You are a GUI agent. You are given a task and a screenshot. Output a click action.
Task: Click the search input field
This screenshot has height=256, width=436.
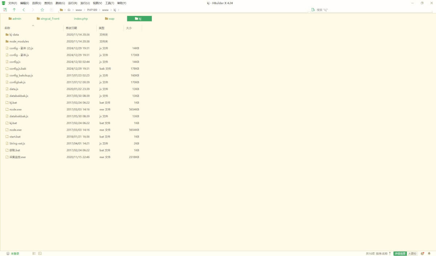coord(363,10)
